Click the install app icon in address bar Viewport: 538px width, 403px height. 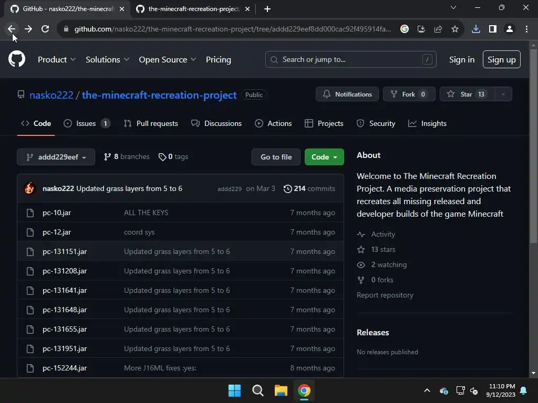(421, 29)
